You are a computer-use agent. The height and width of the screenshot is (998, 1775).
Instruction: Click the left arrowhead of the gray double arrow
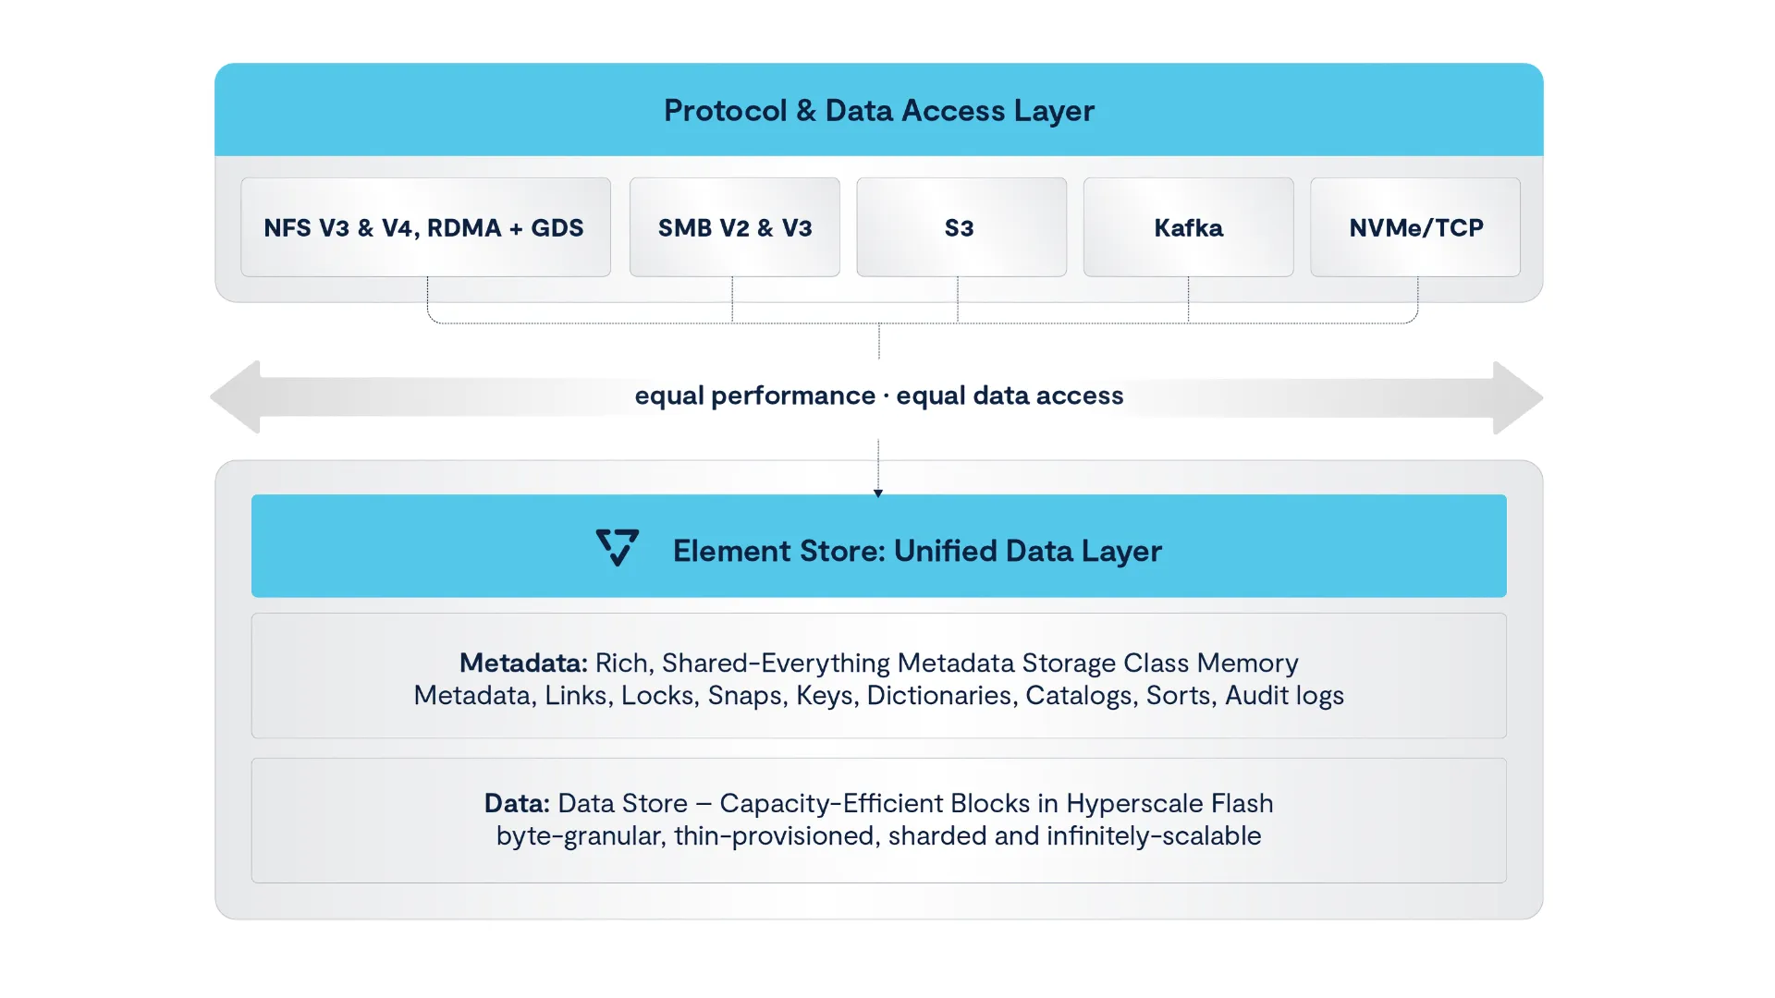coord(236,397)
